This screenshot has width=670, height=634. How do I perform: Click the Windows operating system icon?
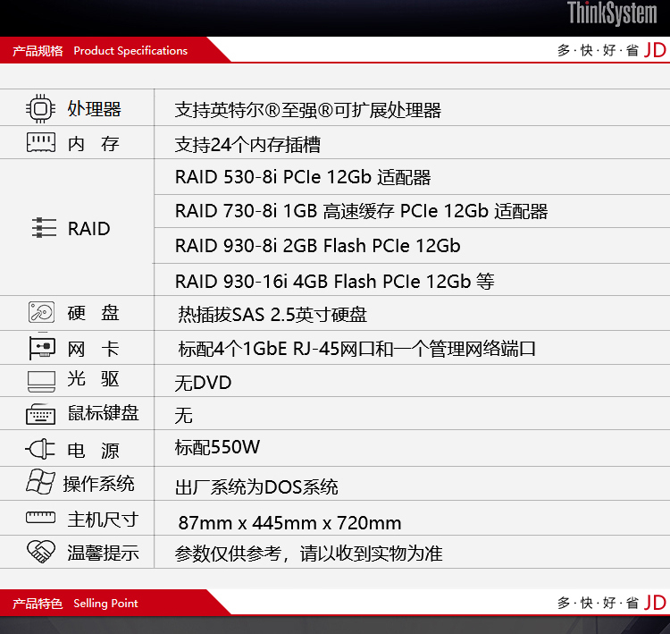tap(40, 482)
